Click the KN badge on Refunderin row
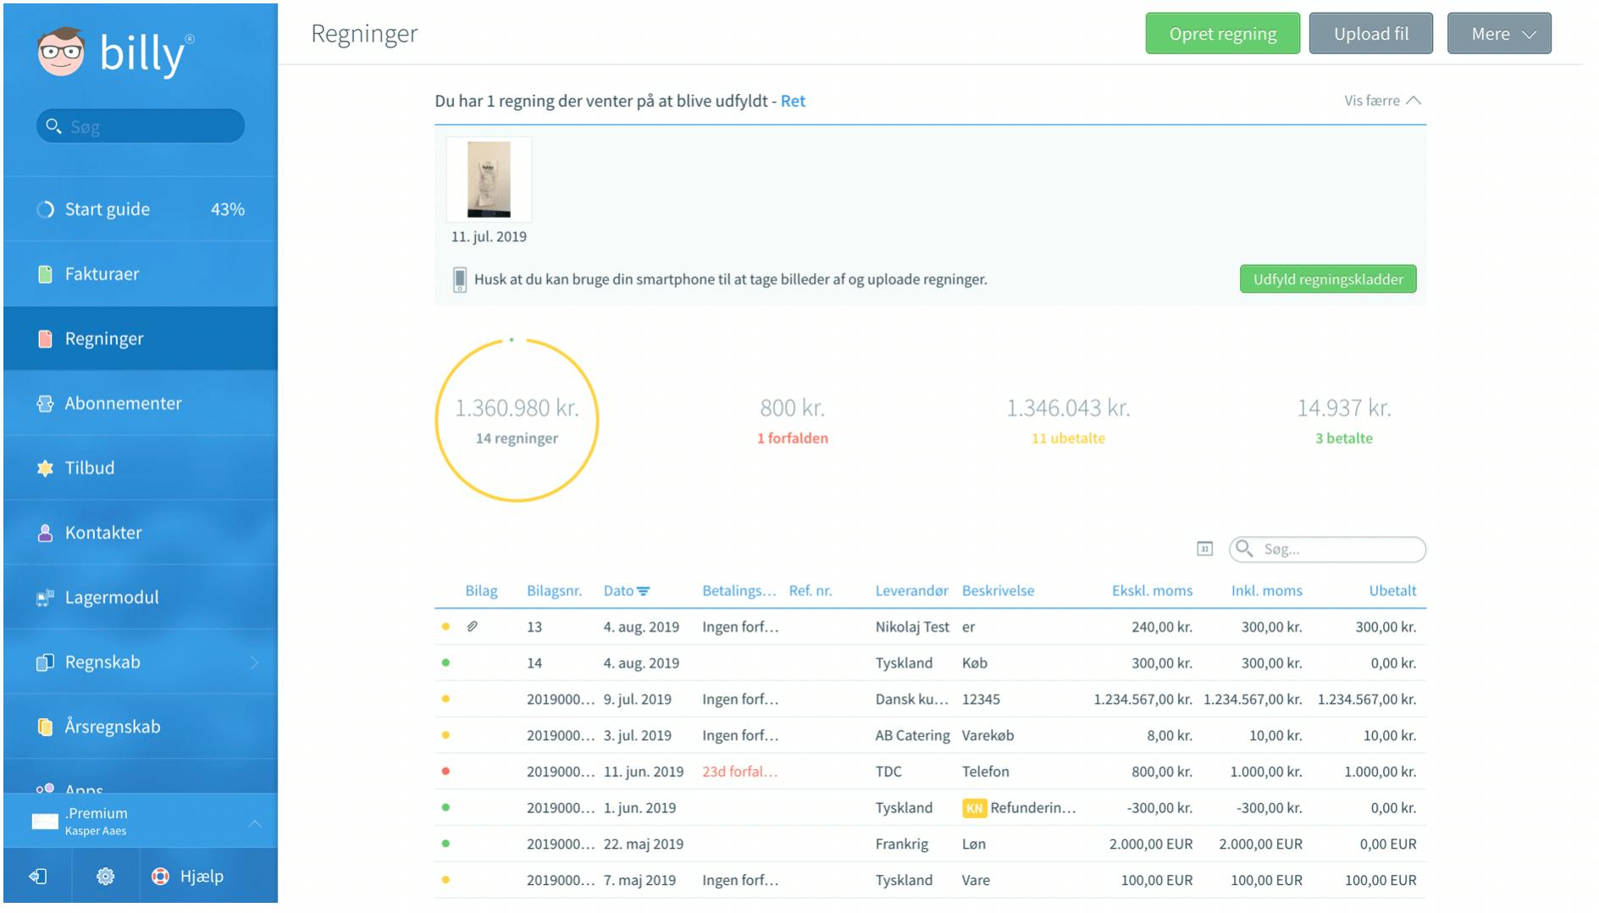 point(974,808)
